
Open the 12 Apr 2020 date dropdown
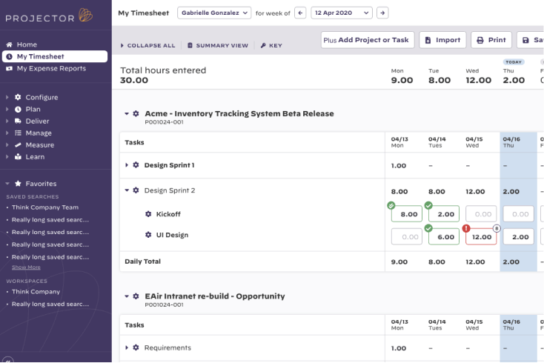click(x=342, y=13)
